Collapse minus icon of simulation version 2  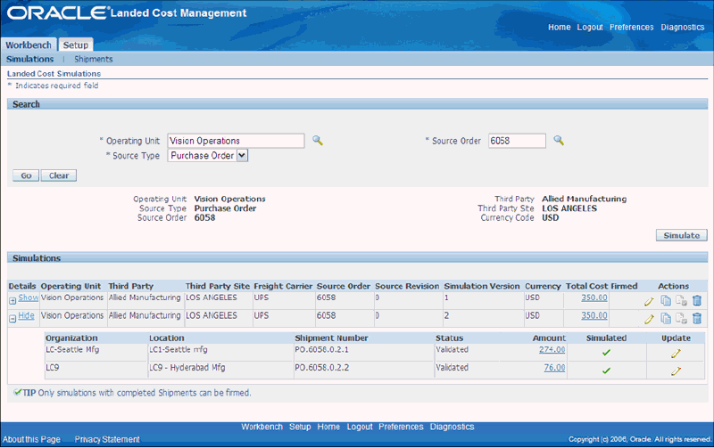(x=12, y=319)
